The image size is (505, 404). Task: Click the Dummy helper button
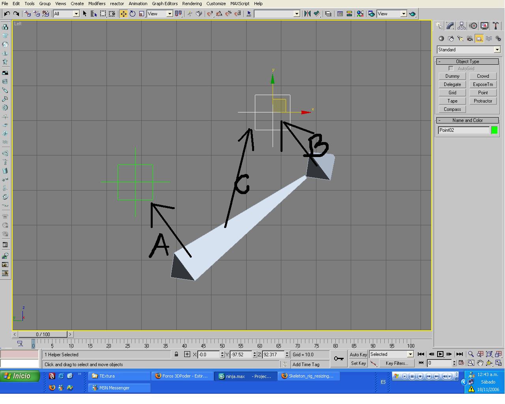452,76
